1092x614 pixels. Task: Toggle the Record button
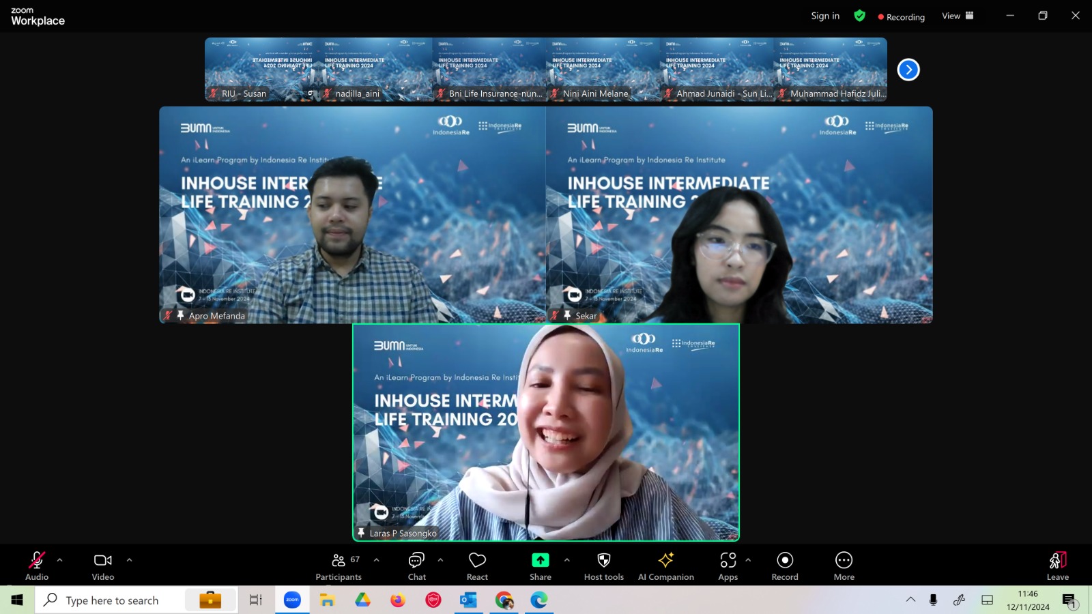(785, 566)
